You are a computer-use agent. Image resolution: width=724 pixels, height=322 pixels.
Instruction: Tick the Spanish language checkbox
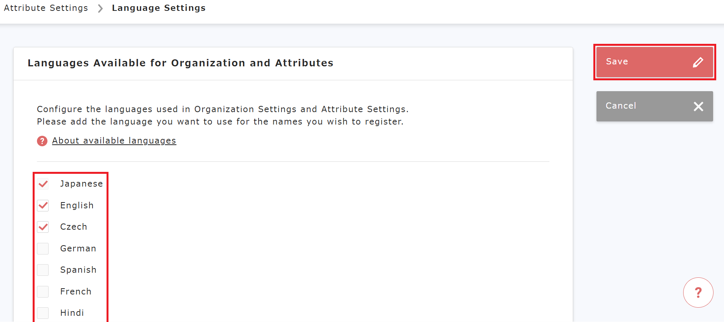[43, 270]
